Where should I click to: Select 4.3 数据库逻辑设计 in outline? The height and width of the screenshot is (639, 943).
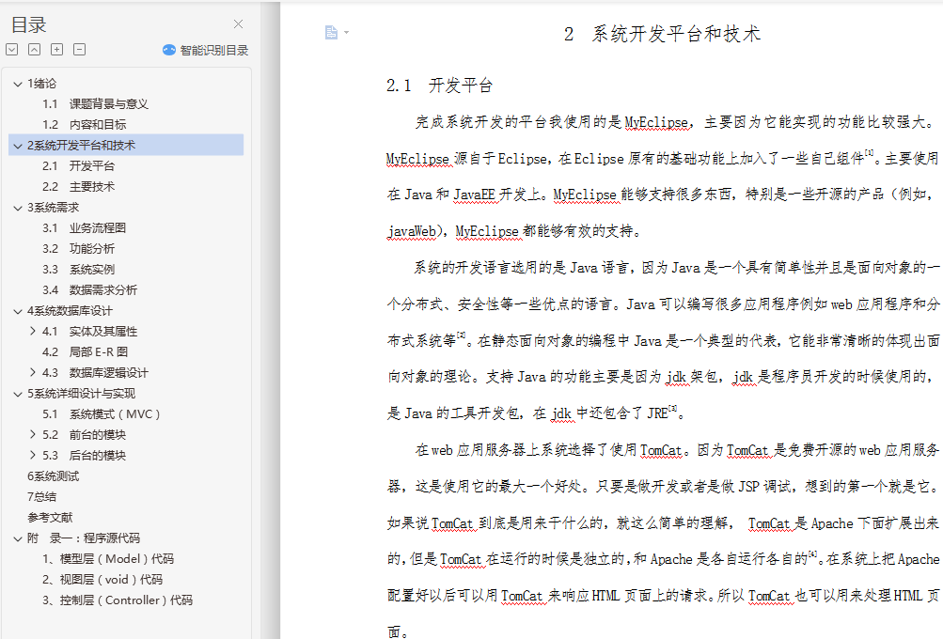(x=95, y=373)
